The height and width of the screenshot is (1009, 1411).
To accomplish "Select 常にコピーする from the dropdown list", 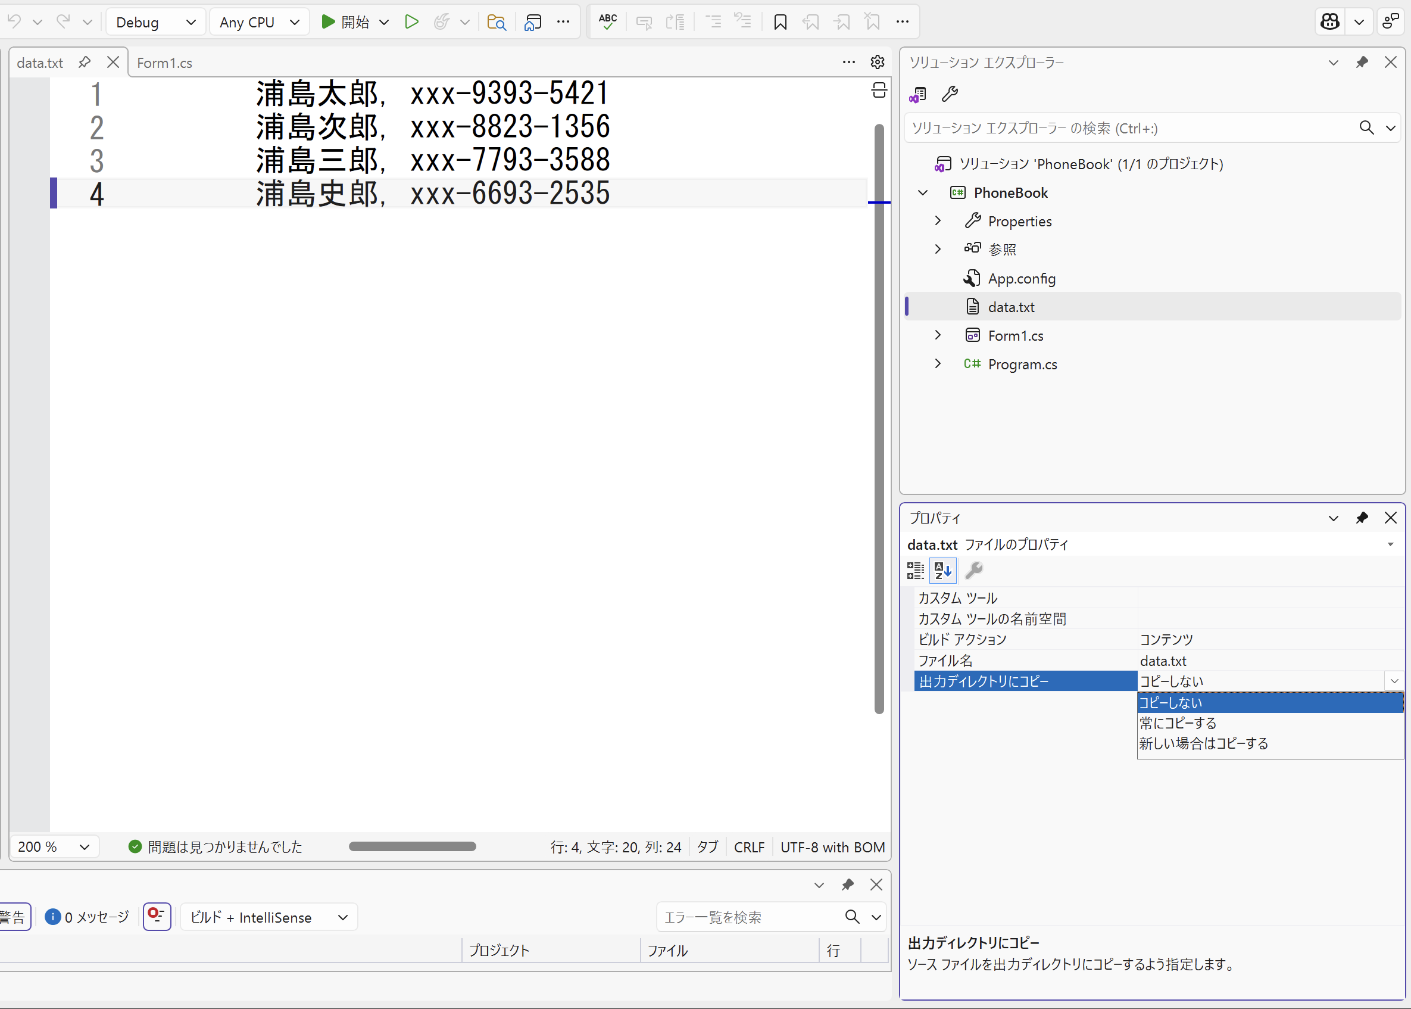I will pos(1178,723).
